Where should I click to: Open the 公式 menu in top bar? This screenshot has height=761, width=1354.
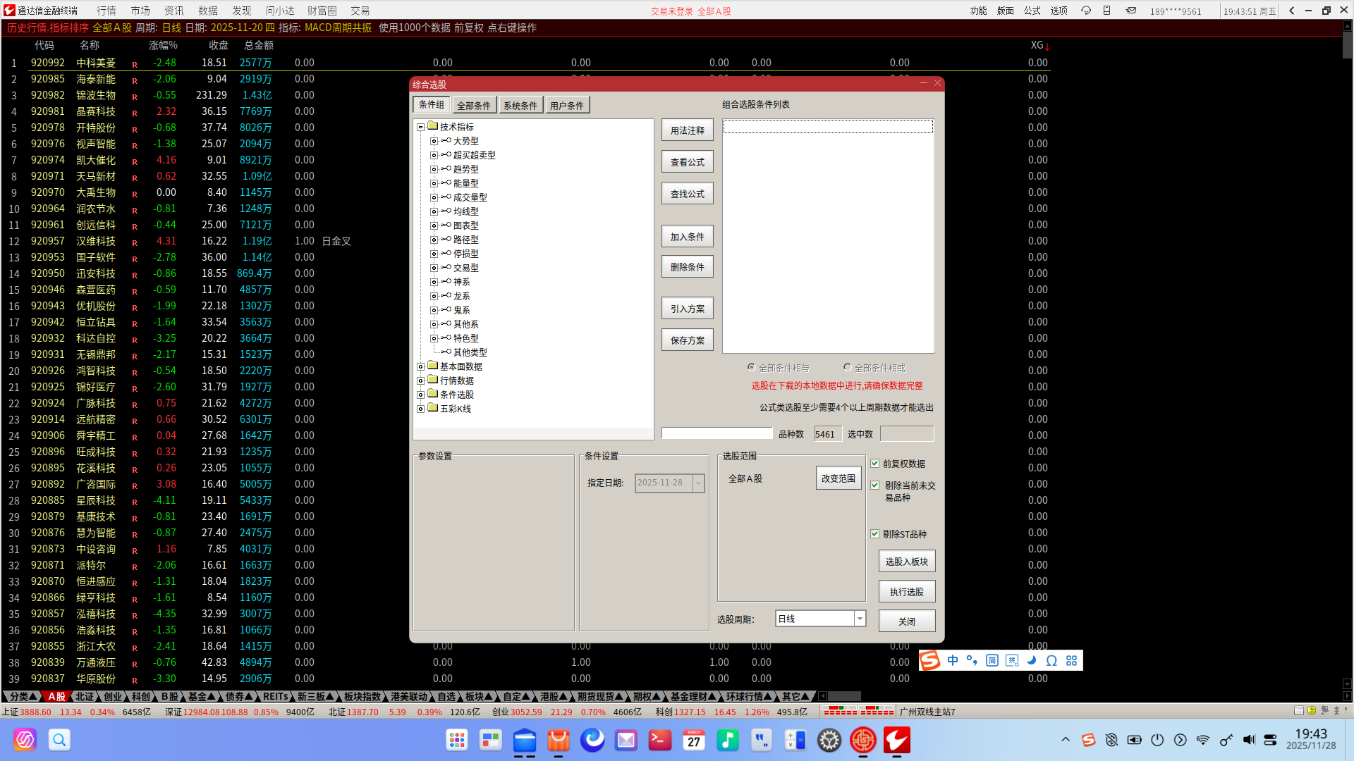click(x=1032, y=11)
